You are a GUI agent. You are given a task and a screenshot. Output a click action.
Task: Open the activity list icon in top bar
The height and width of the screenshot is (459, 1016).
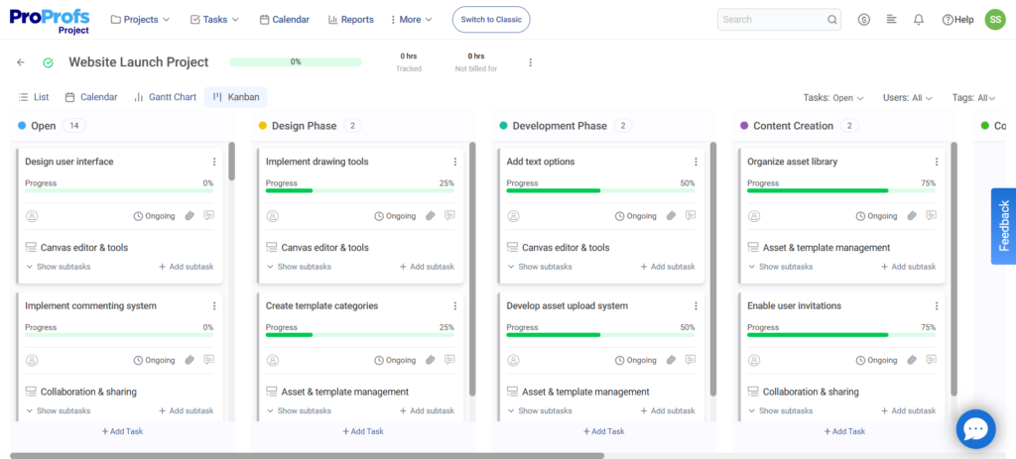(892, 20)
